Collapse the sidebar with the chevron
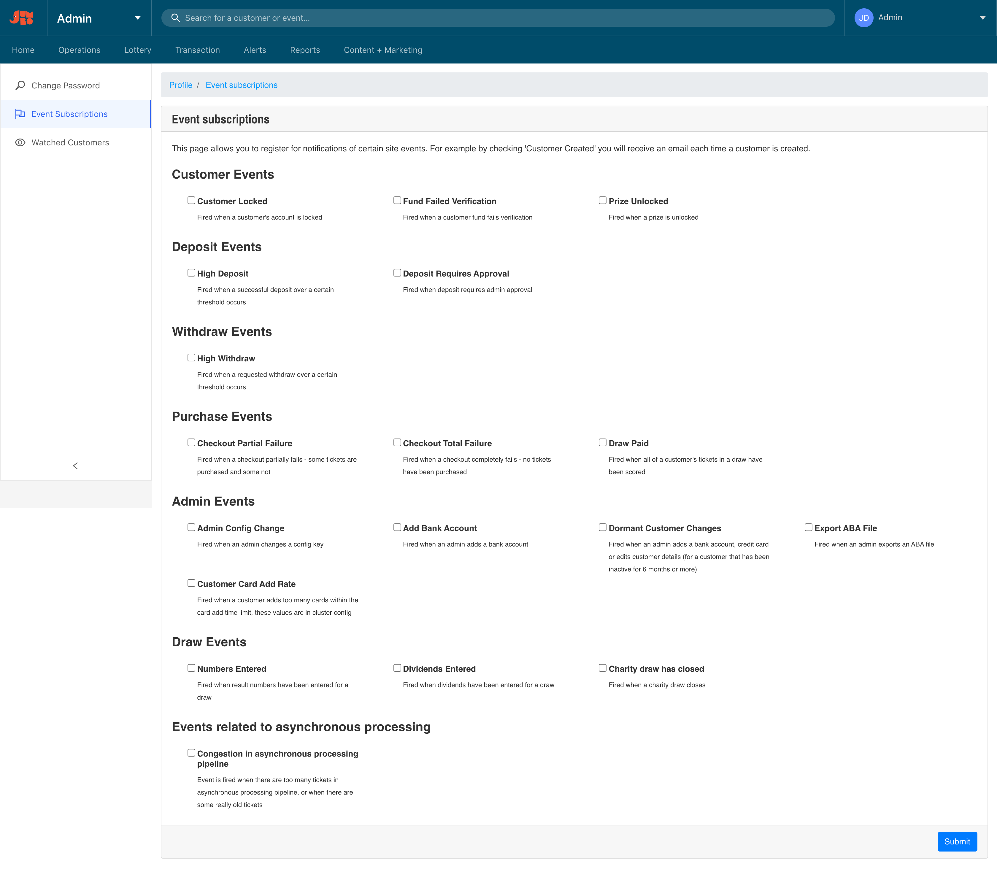The width and height of the screenshot is (997, 880). pyautogui.click(x=75, y=465)
